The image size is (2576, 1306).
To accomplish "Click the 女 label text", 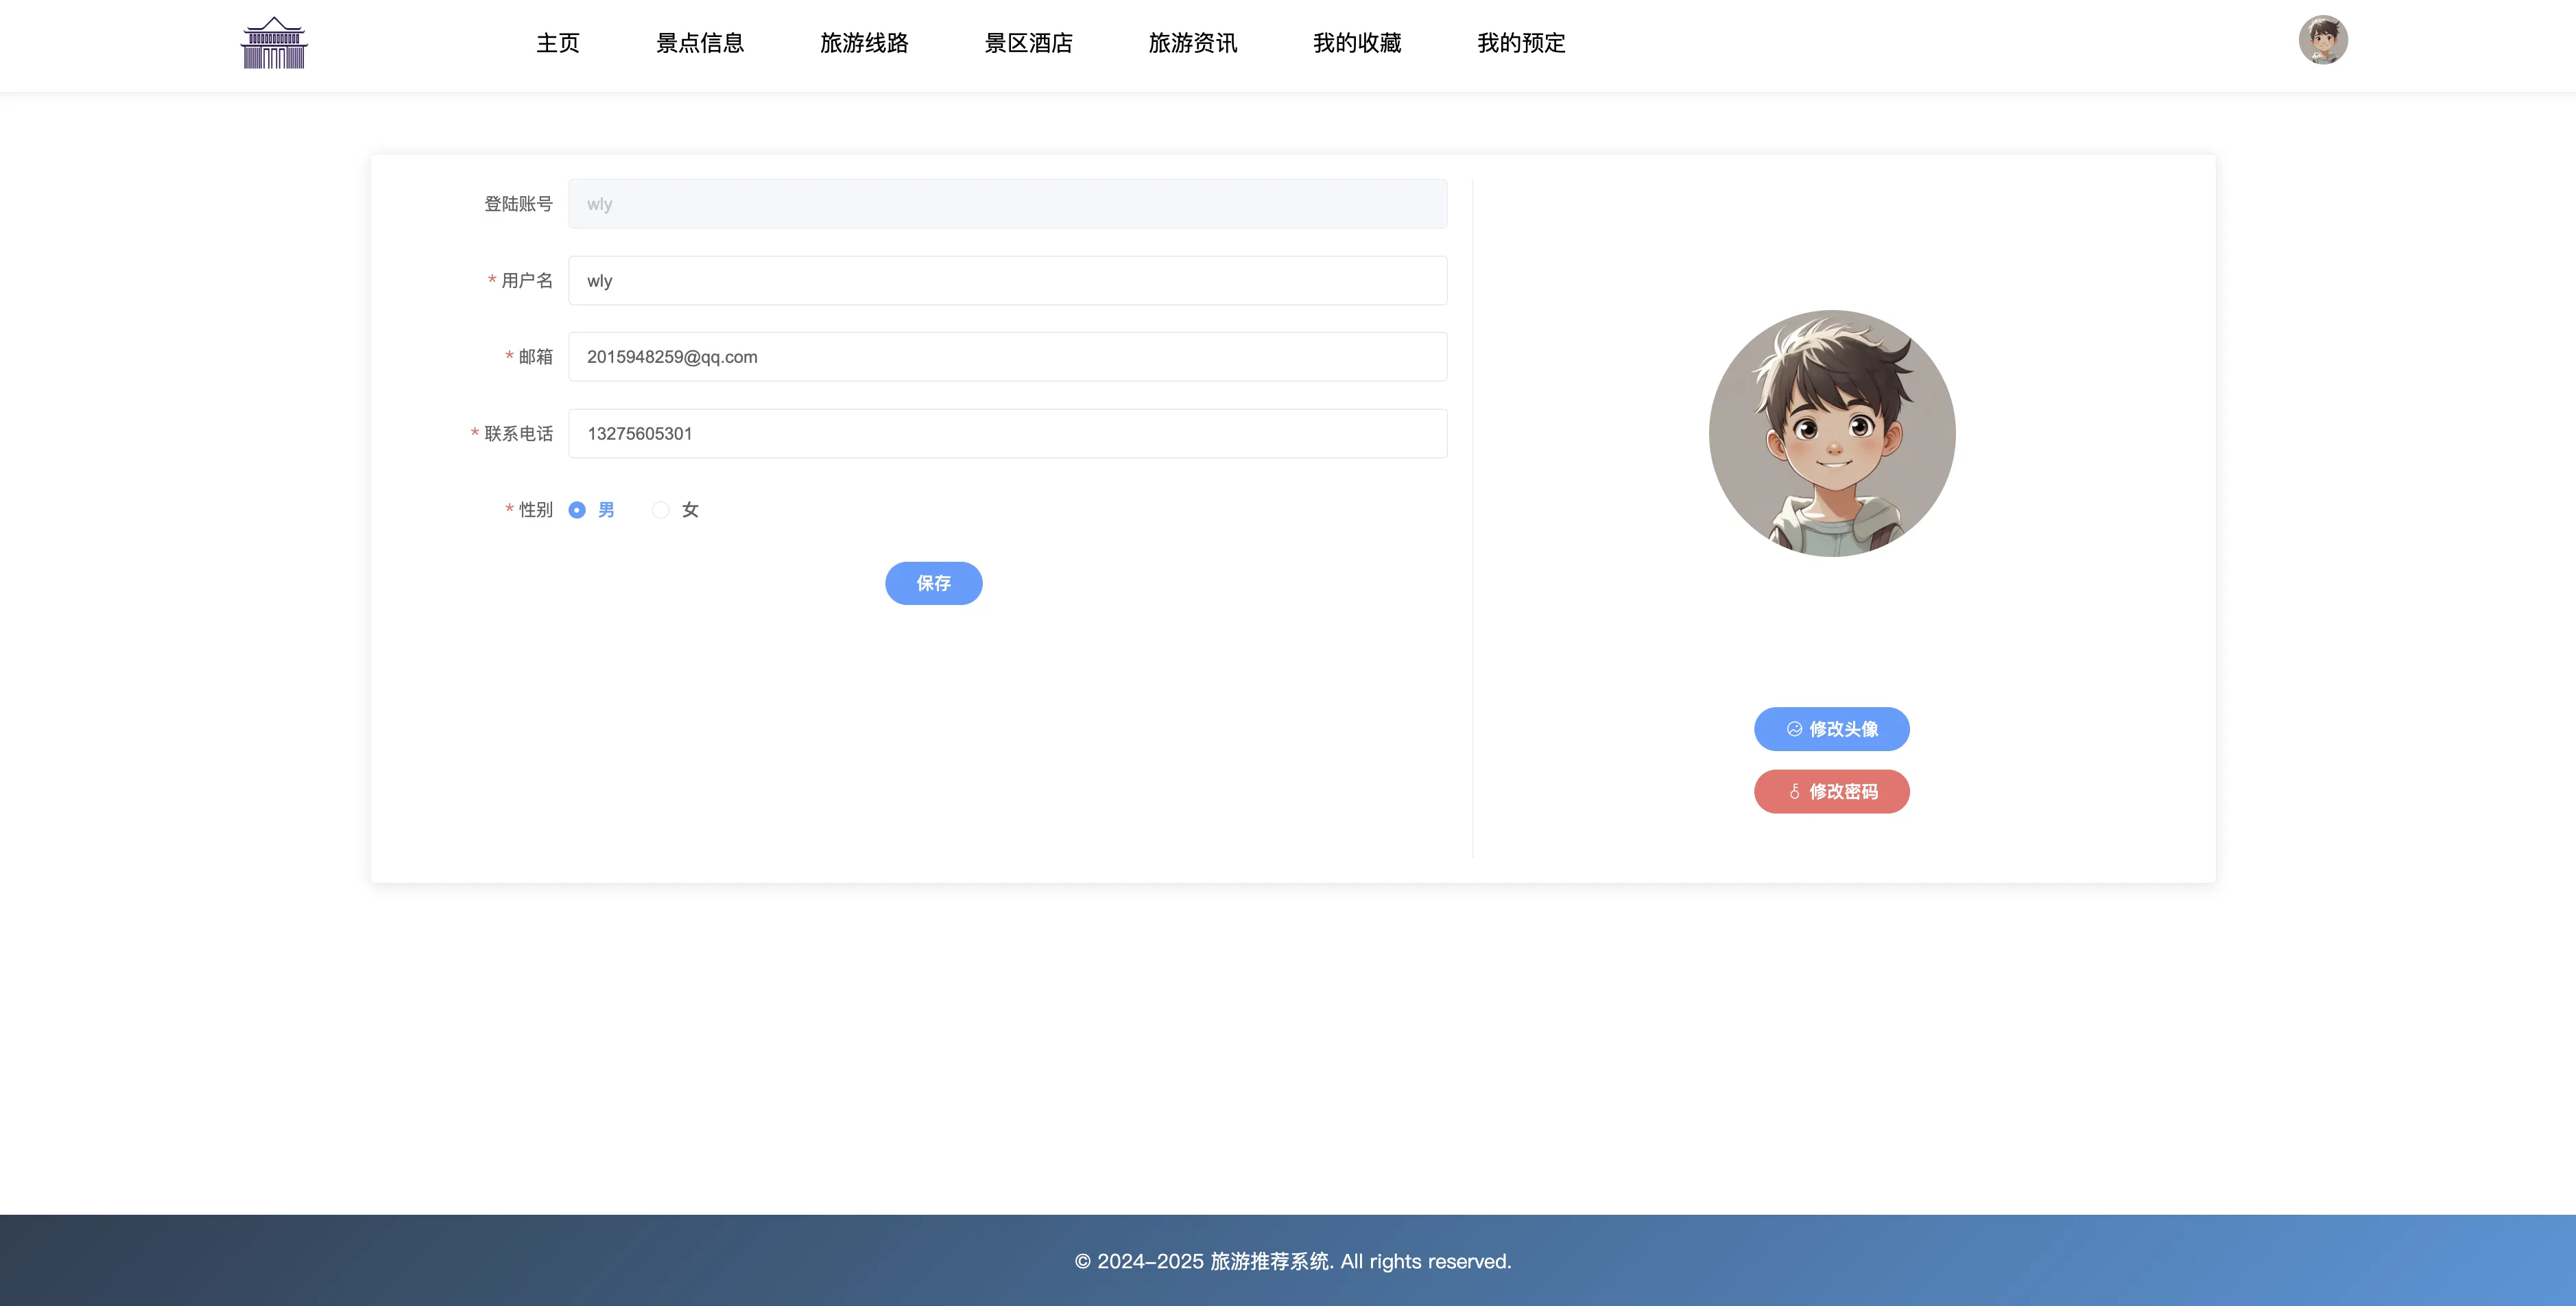I will point(690,510).
